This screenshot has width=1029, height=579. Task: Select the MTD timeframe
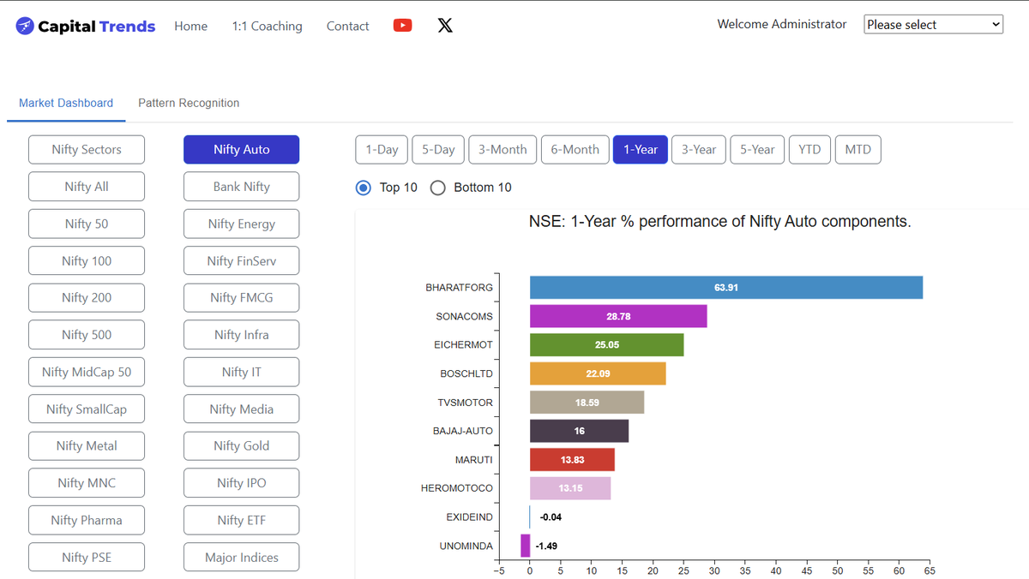(857, 149)
